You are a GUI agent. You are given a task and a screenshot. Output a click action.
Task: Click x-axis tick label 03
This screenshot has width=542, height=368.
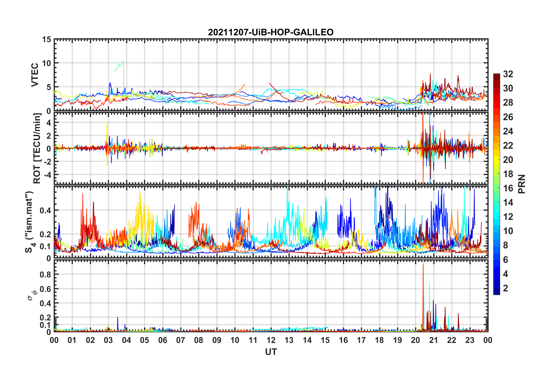(x=108, y=340)
